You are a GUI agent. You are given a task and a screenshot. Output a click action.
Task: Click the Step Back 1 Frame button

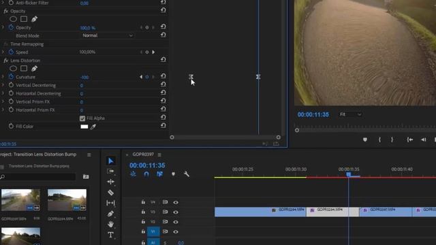[x=424, y=140]
